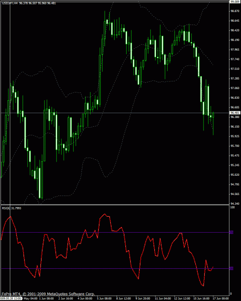Click the 97.740 price scale value

tap(235, 59)
